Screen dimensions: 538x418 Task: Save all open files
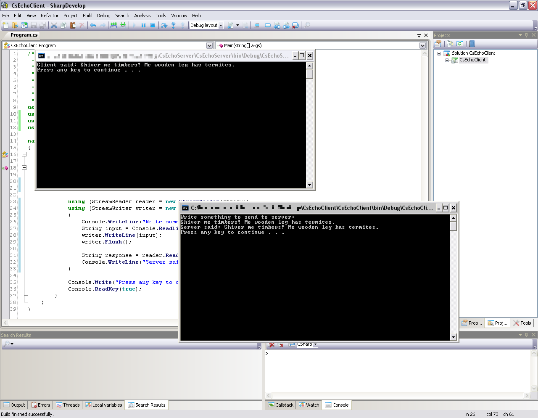click(42, 25)
